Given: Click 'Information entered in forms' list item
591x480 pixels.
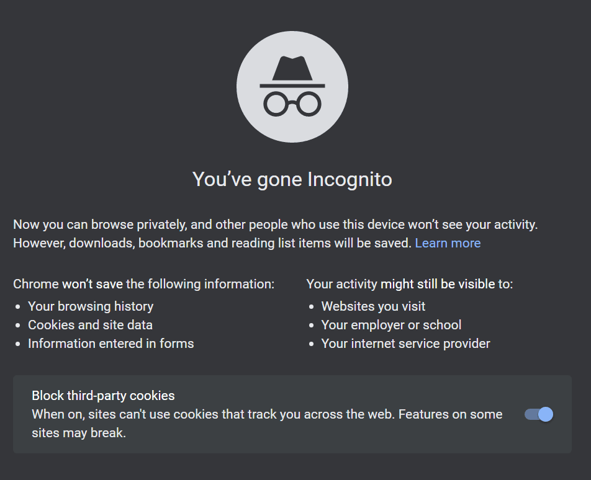Looking at the screenshot, I should (x=111, y=343).
